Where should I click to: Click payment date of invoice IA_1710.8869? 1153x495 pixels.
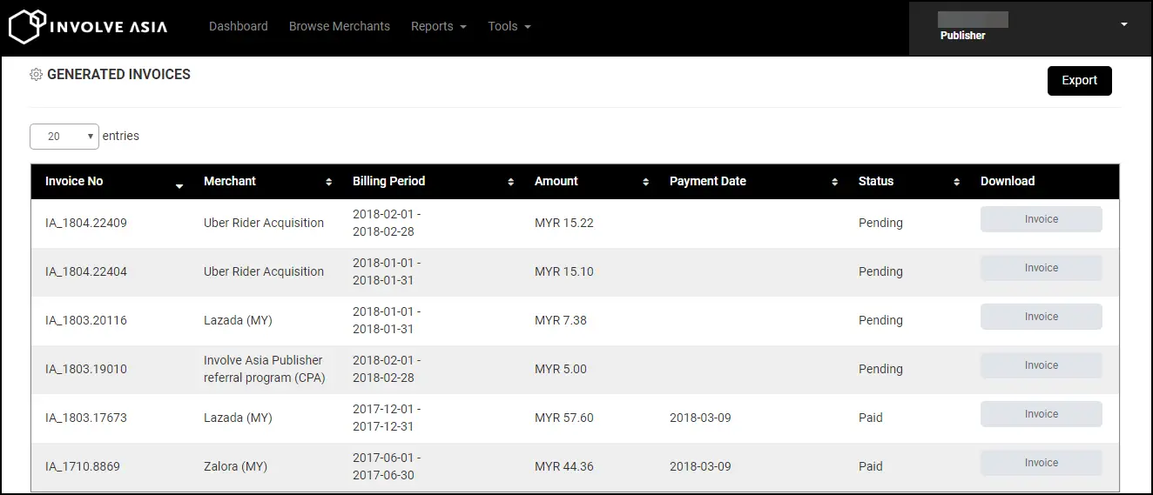click(700, 466)
